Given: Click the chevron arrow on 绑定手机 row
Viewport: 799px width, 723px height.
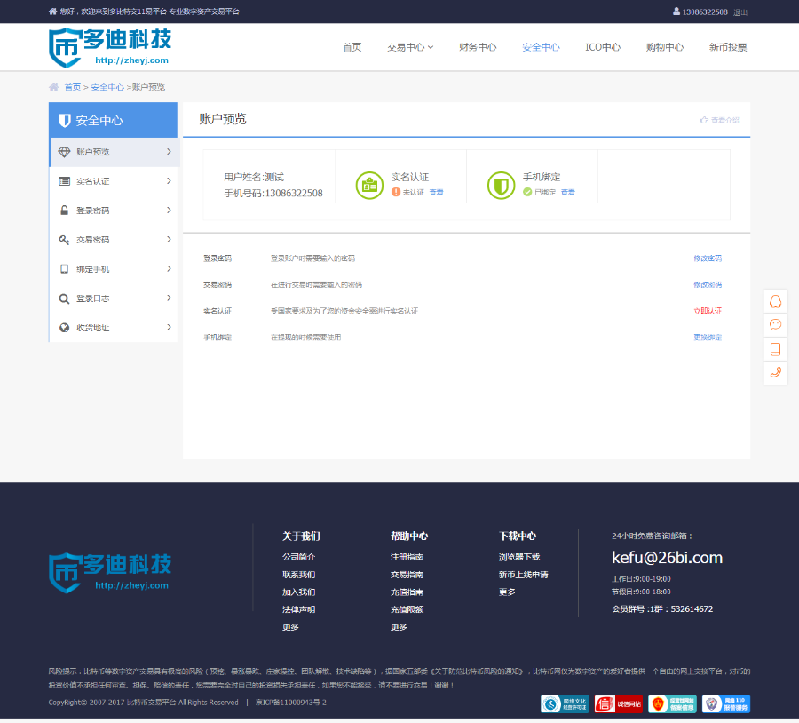Looking at the screenshot, I should click(169, 269).
